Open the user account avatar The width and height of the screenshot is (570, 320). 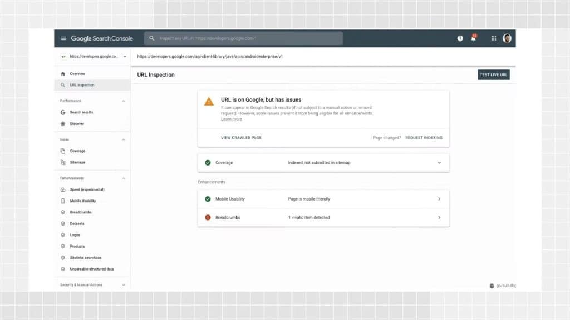click(507, 38)
